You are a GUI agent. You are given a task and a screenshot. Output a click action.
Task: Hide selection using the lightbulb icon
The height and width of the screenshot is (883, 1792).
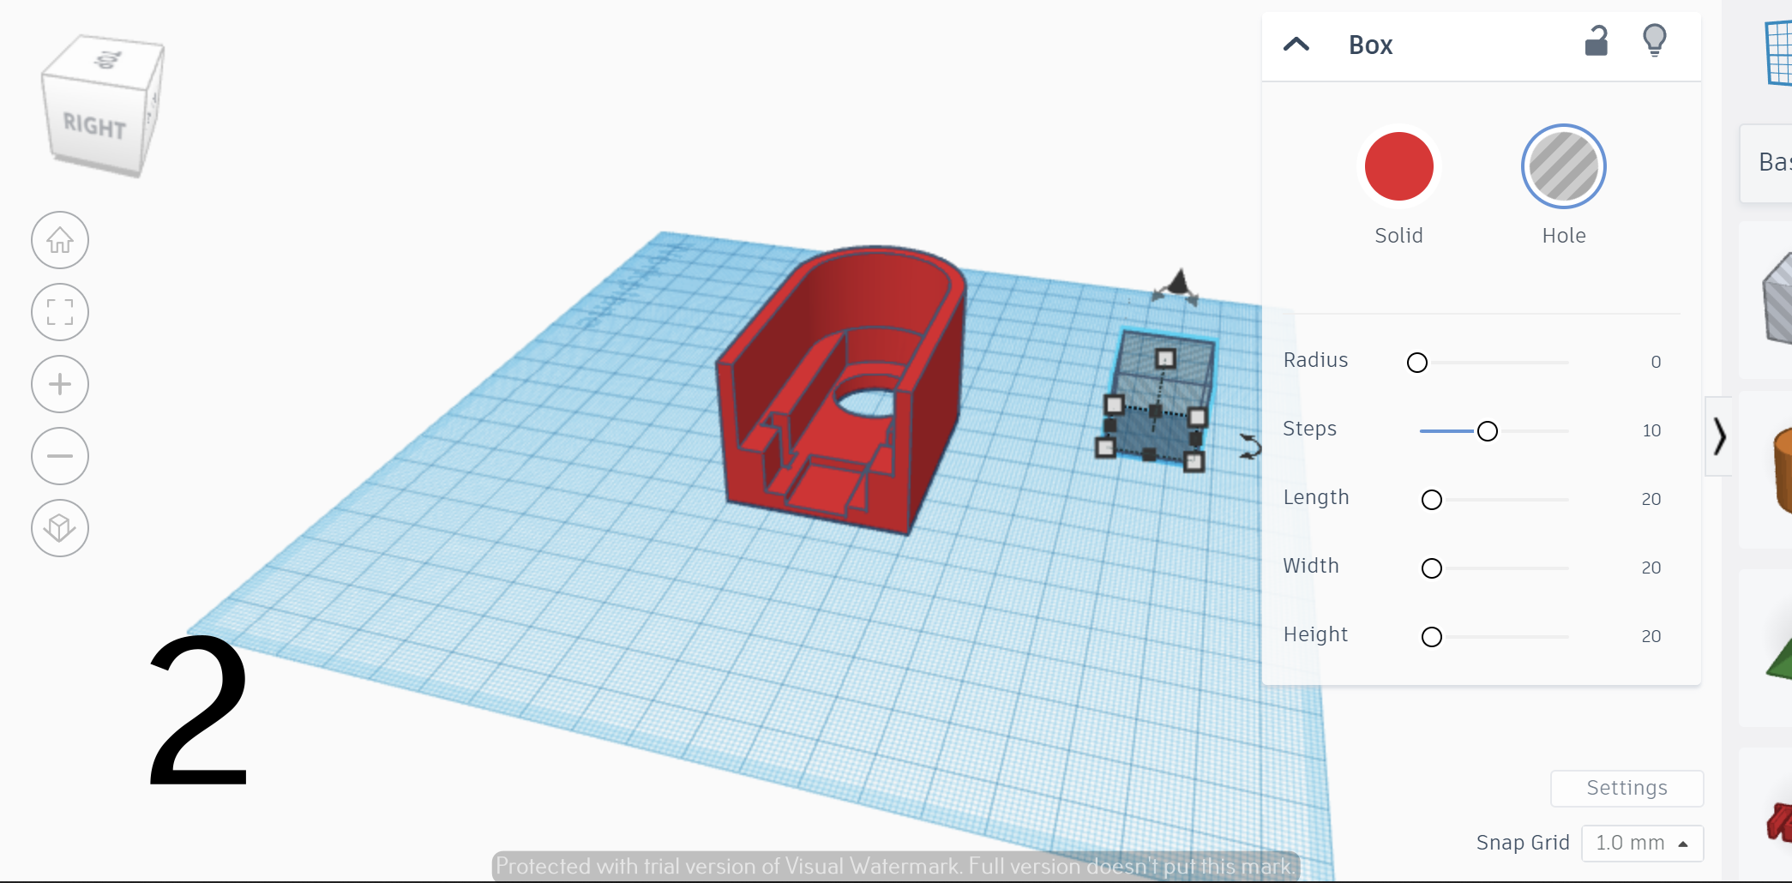1655,40
